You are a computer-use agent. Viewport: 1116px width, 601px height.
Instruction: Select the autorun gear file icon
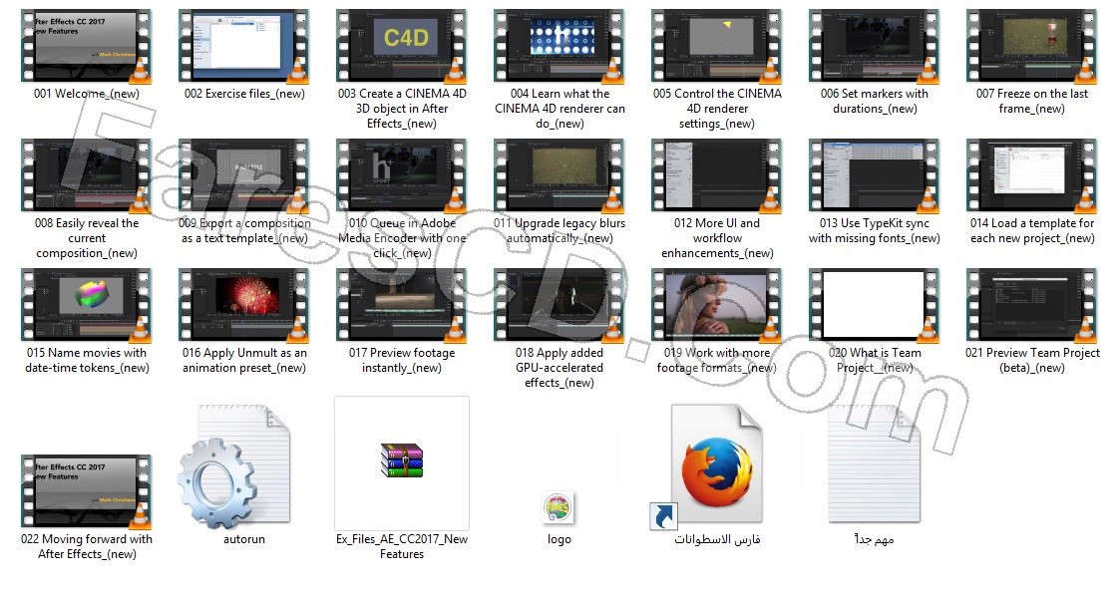[234, 466]
